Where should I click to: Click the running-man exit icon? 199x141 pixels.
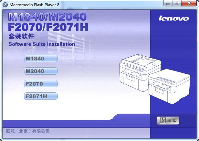(163, 120)
